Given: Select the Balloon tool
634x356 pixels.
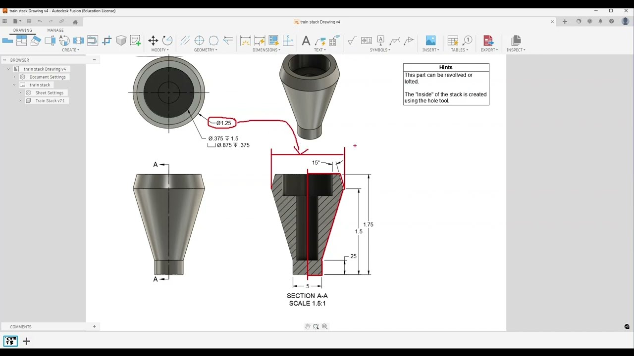Looking at the screenshot, I should point(467,41).
